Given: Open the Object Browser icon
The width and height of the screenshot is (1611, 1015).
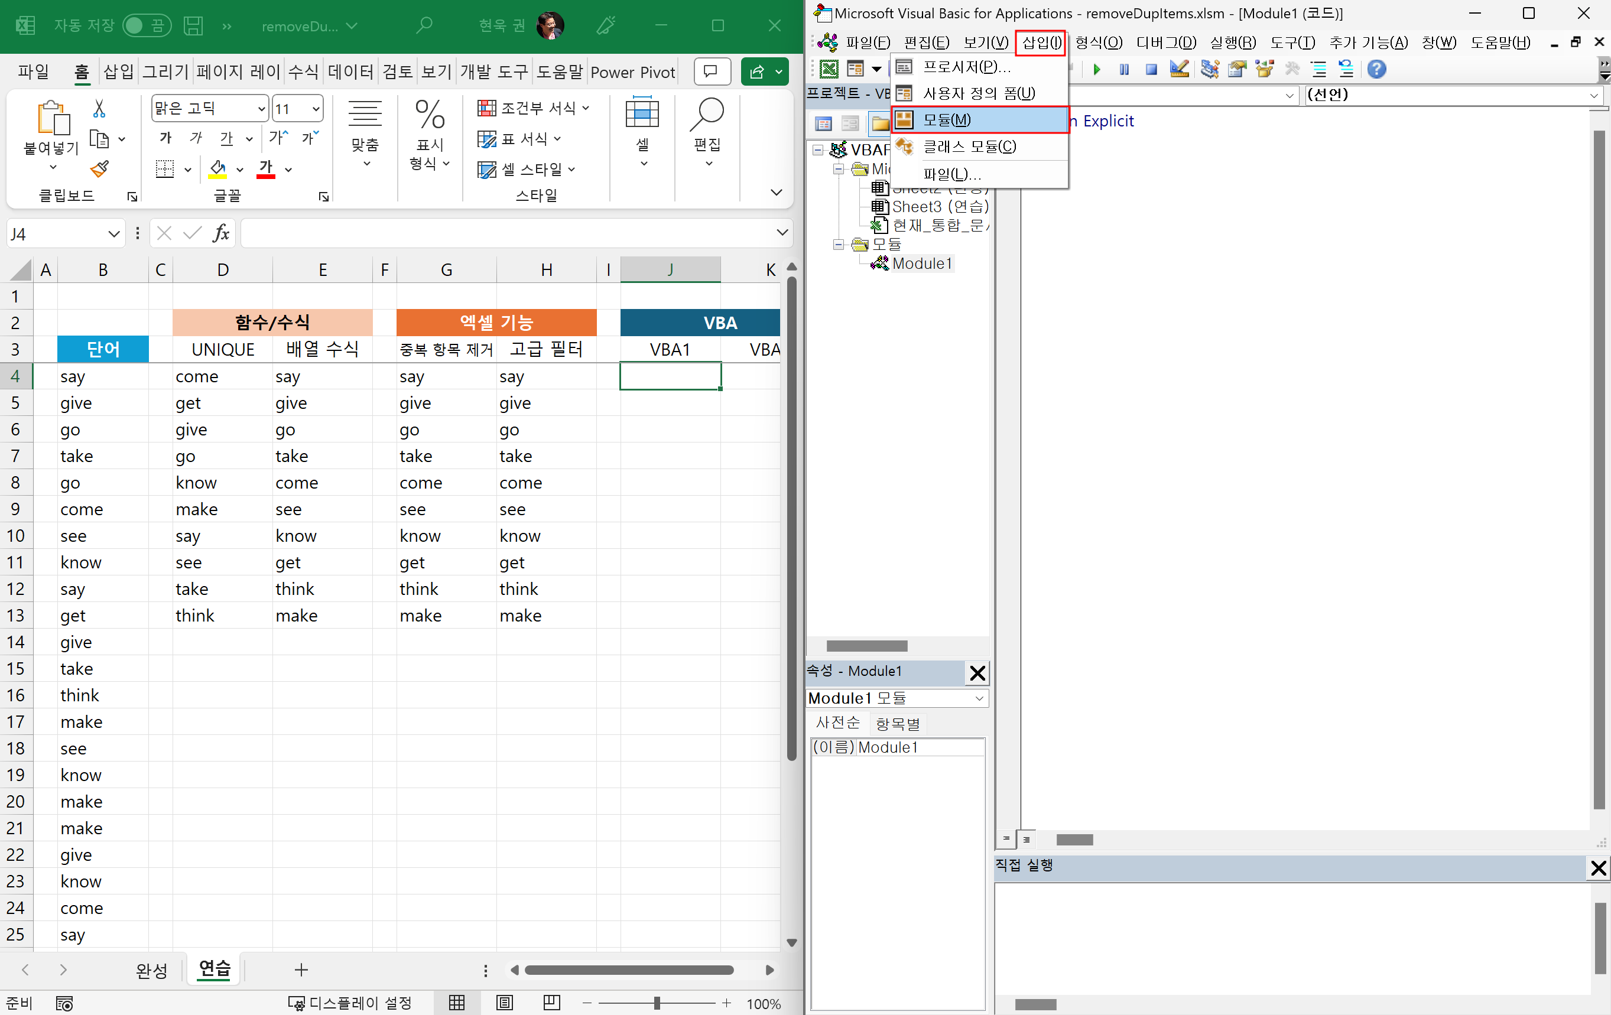Looking at the screenshot, I should tap(1264, 69).
